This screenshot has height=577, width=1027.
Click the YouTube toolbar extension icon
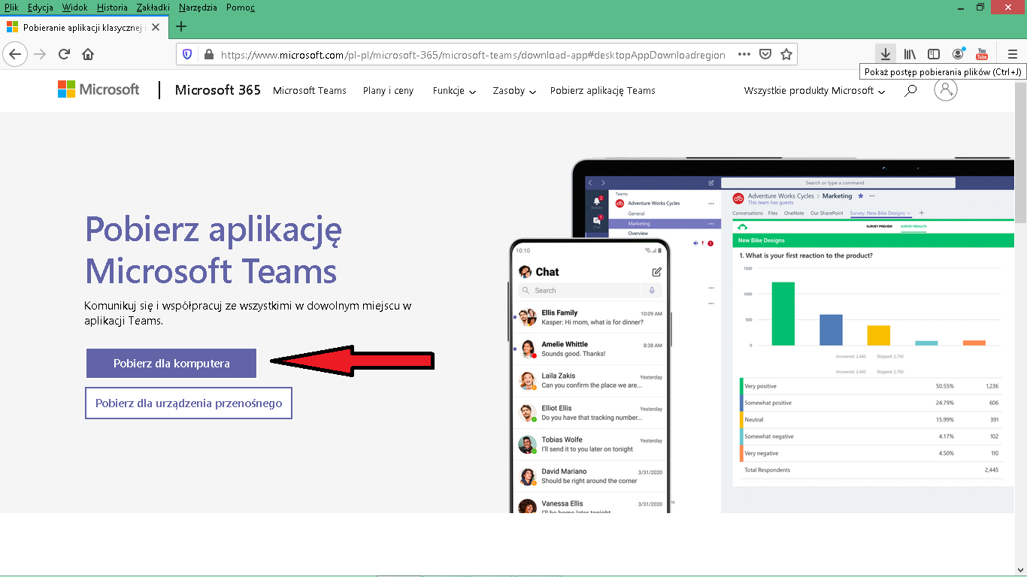(982, 54)
